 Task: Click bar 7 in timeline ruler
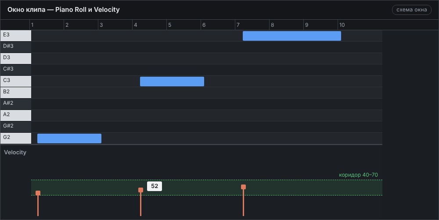[x=252, y=25]
